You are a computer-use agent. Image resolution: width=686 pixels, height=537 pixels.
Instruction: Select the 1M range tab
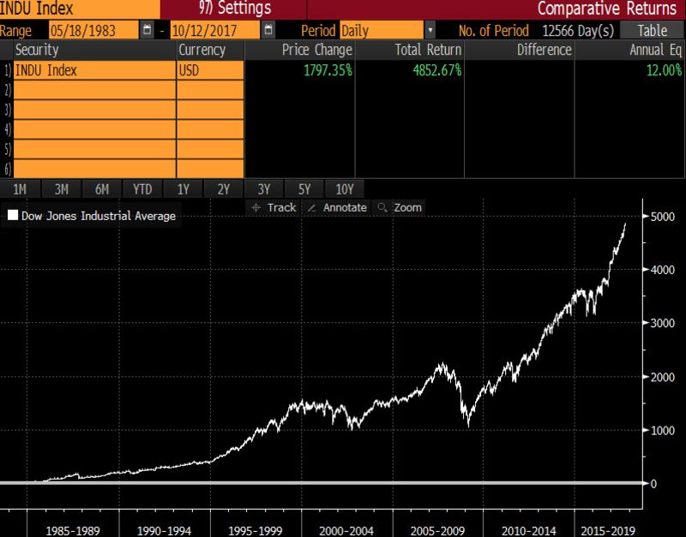20,189
